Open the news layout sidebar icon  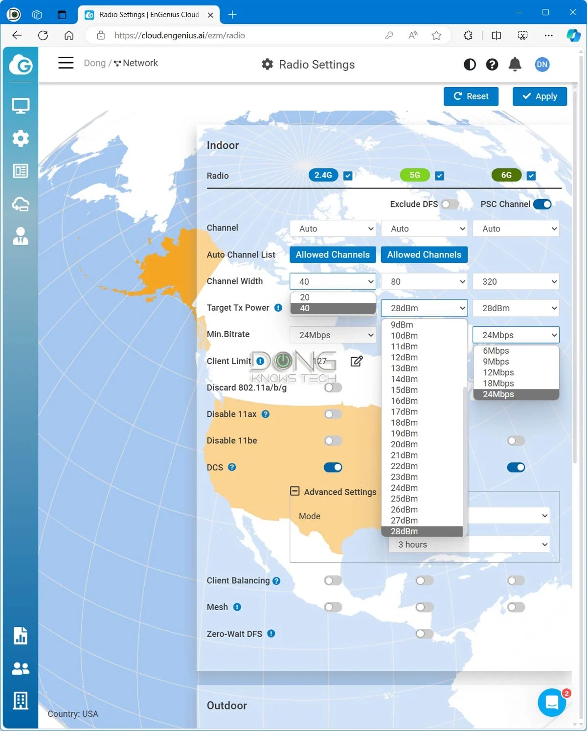[x=21, y=171]
